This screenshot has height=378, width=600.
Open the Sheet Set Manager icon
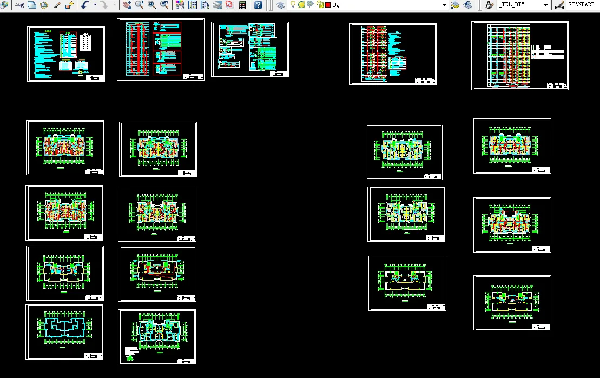[x=217, y=5]
